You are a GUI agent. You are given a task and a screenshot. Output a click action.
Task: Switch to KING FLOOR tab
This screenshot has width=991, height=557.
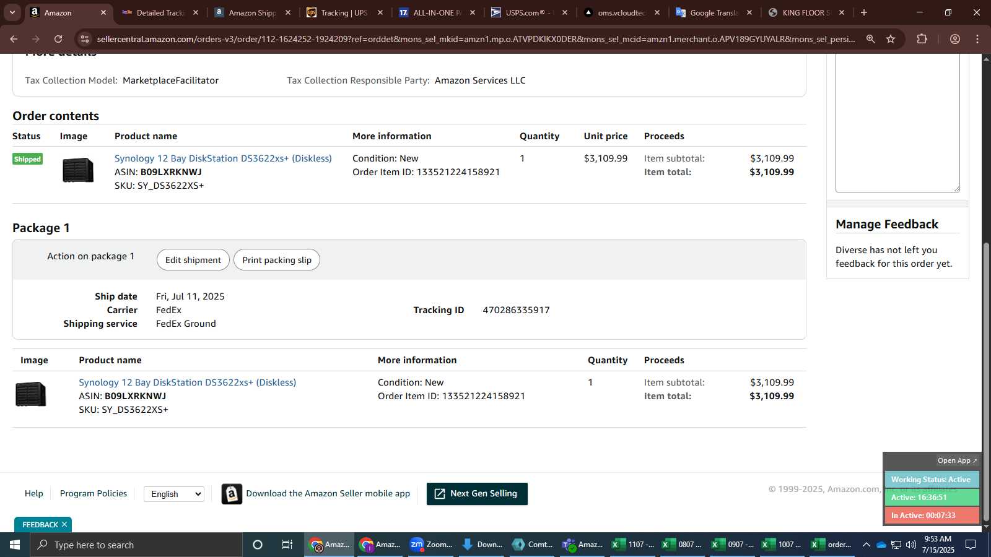point(805,12)
